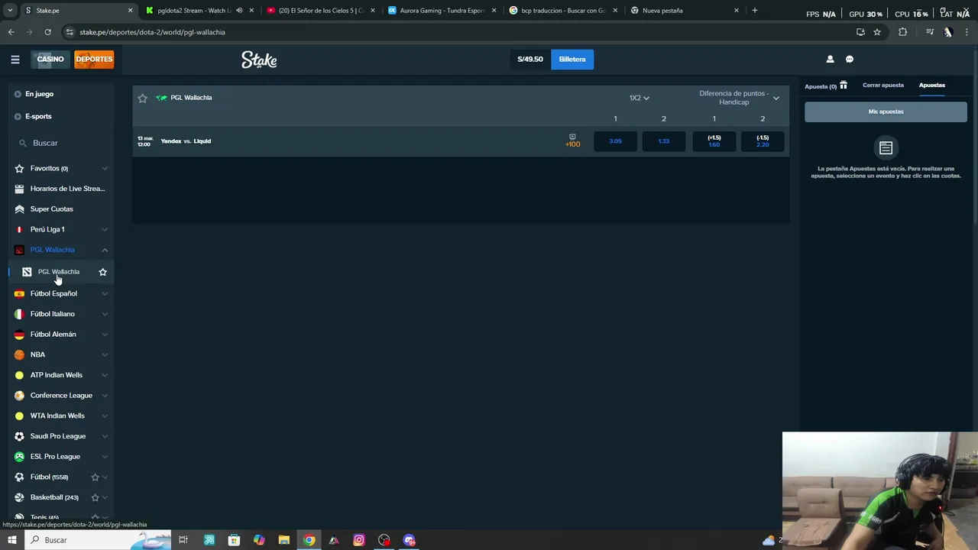Open Diferencia de puntos - Handicap dropdown

point(739,98)
